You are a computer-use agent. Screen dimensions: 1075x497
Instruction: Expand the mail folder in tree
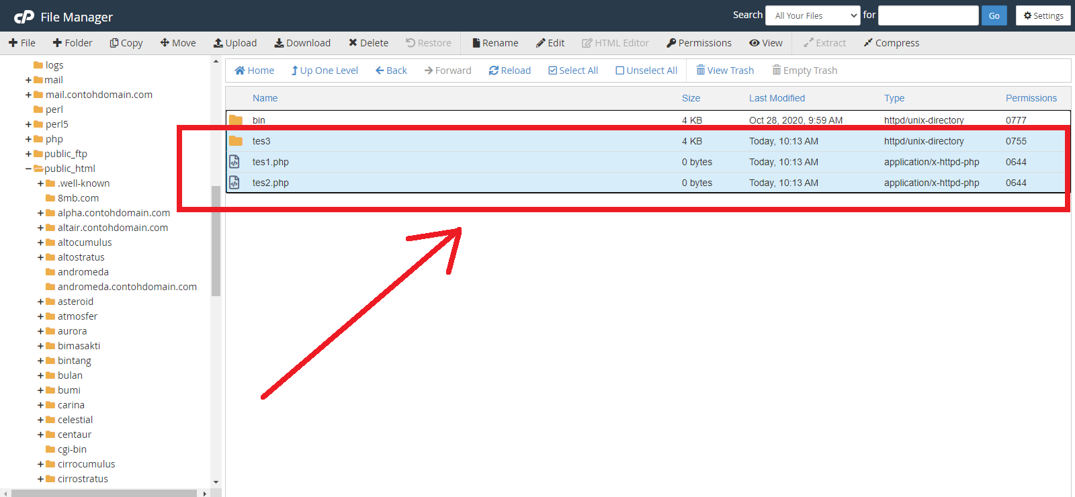point(28,80)
